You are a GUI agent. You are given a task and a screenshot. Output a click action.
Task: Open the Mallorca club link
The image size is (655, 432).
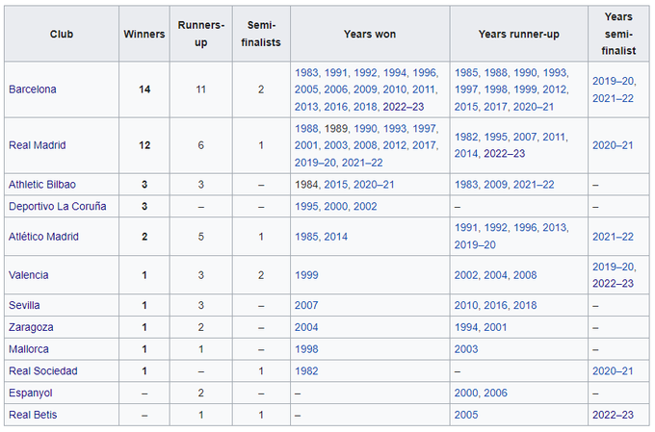click(29, 349)
